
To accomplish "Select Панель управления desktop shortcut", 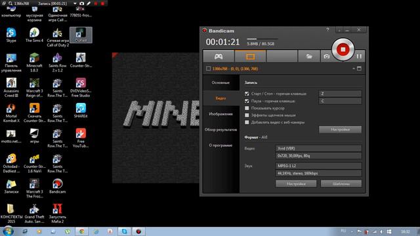I will [x=11, y=63].
